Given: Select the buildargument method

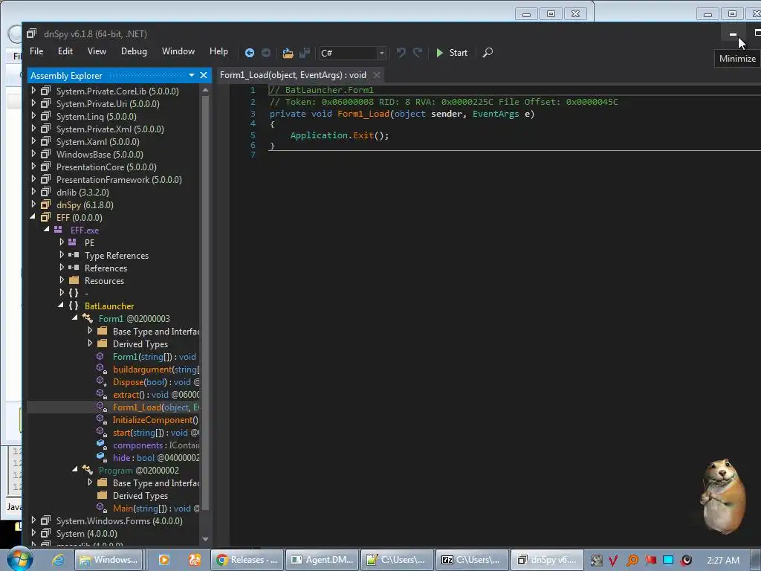Looking at the screenshot, I should [156, 370].
